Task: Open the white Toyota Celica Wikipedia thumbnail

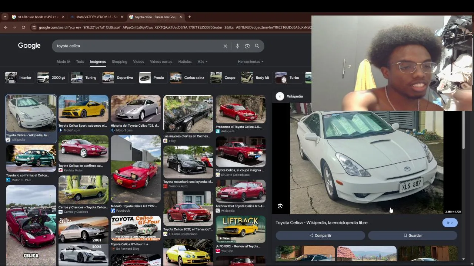Action: click(31, 113)
